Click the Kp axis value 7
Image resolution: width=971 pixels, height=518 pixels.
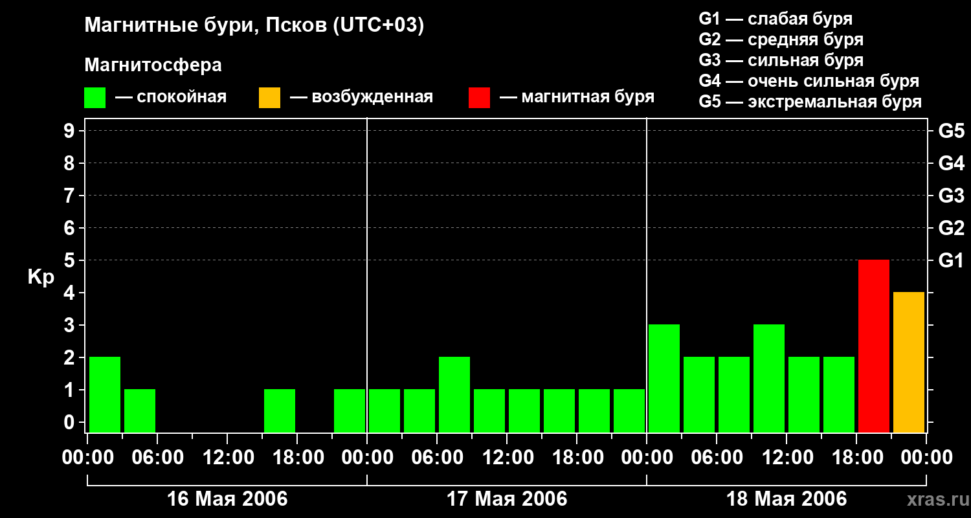(71, 196)
